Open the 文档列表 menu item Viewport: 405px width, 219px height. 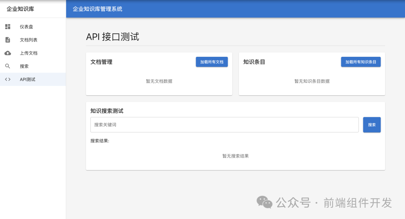[33, 40]
